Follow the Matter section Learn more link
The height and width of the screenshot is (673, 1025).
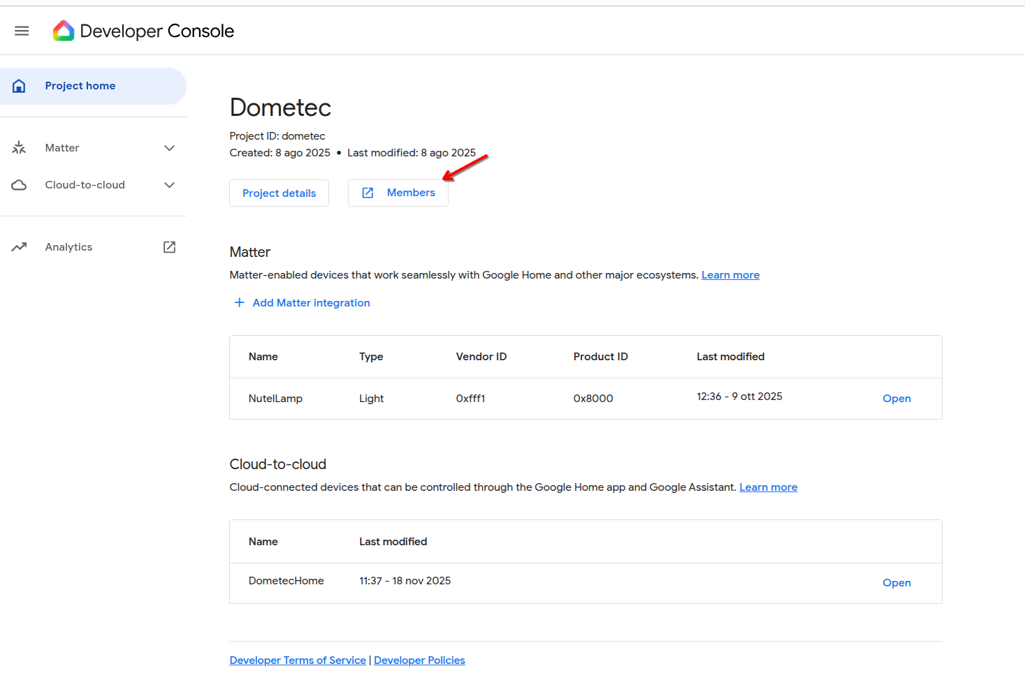coord(730,275)
